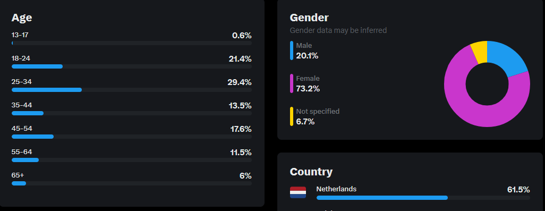Select the magenta Female legend marker
The image size is (545, 211).
coord(292,83)
